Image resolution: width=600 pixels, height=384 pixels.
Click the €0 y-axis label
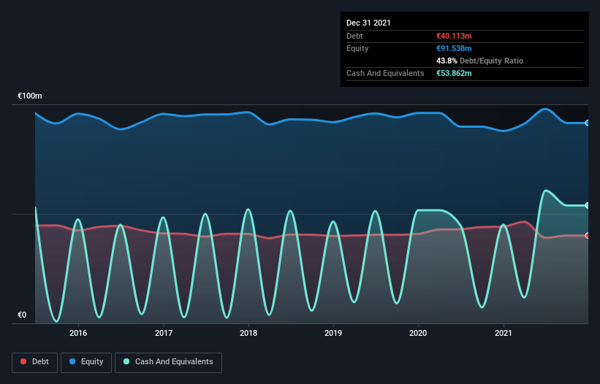[22, 315]
